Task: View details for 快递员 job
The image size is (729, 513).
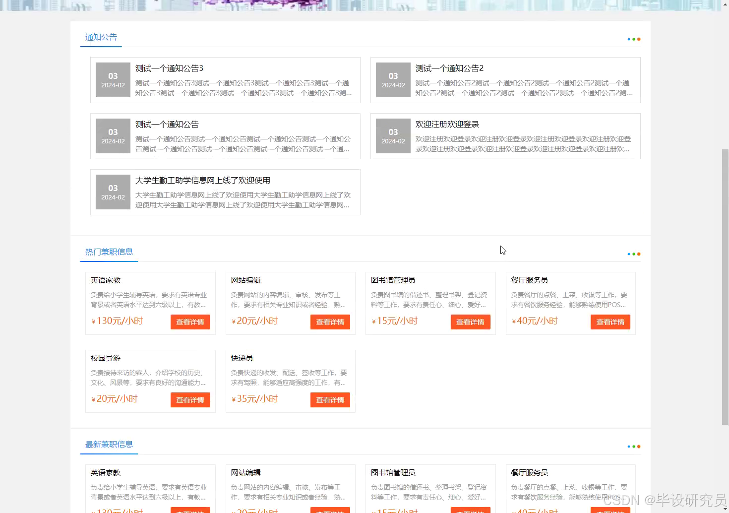Action: pyautogui.click(x=330, y=400)
